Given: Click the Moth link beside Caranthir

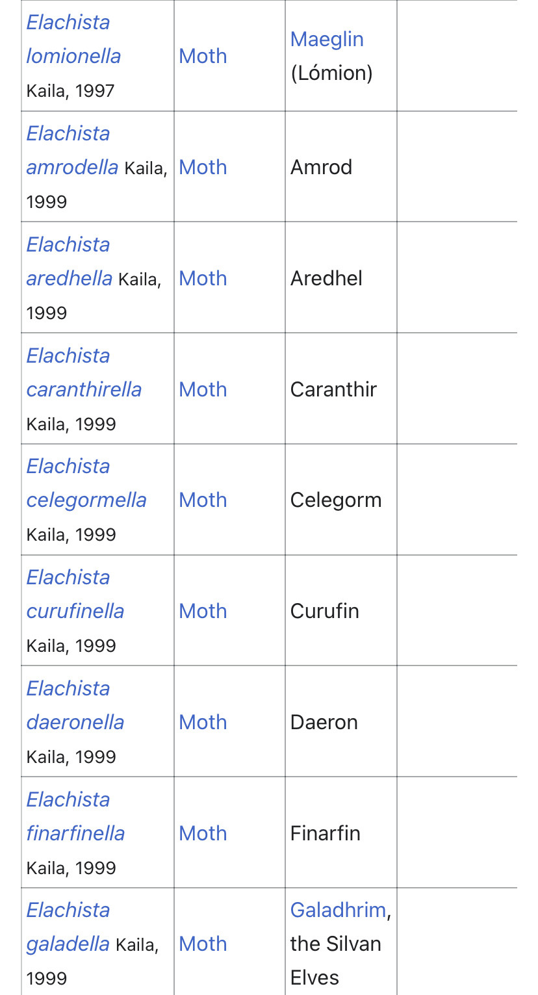Looking at the screenshot, I should 203,389.
